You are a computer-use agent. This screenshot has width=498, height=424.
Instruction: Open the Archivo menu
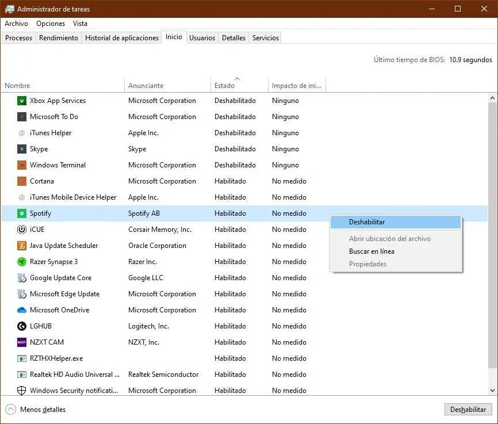click(x=16, y=24)
